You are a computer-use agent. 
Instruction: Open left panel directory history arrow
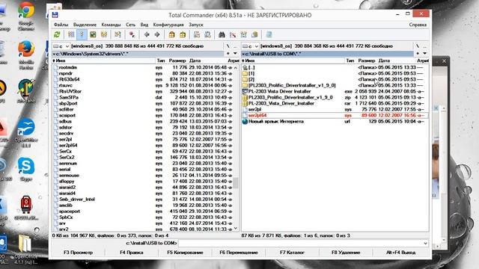(235, 53)
